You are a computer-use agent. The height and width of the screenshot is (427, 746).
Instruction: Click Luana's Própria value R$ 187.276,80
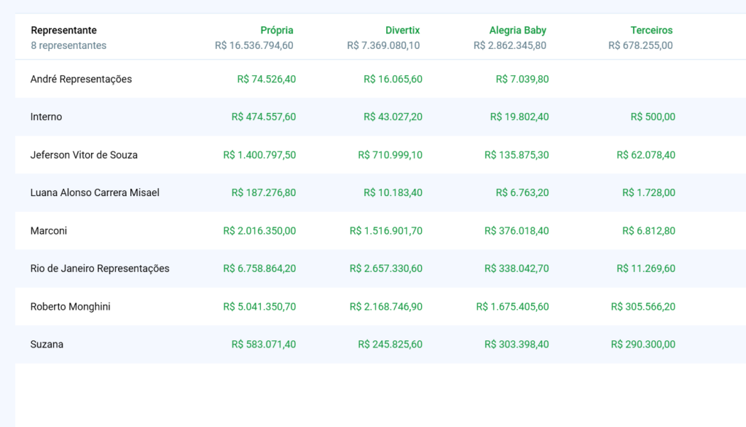(264, 193)
